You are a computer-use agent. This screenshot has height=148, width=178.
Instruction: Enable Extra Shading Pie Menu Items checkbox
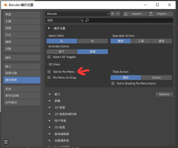coord(113,83)
